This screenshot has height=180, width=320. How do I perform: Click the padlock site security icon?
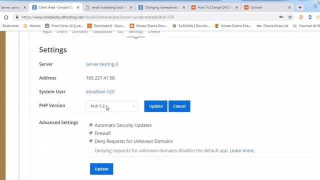point(17,17)
